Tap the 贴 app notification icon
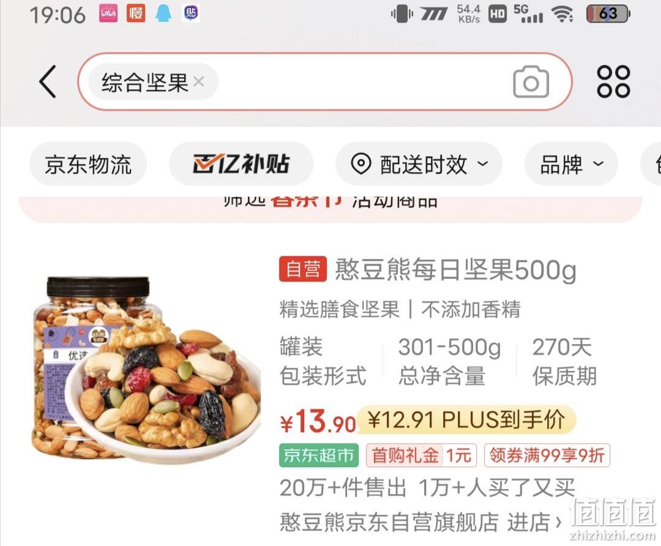 point(190,13)
